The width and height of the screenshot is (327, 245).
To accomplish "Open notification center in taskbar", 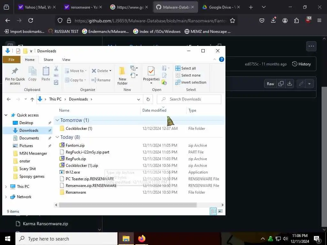I will 317,239.
